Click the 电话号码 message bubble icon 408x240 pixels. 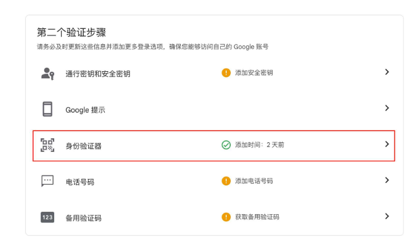coord(48,181)
